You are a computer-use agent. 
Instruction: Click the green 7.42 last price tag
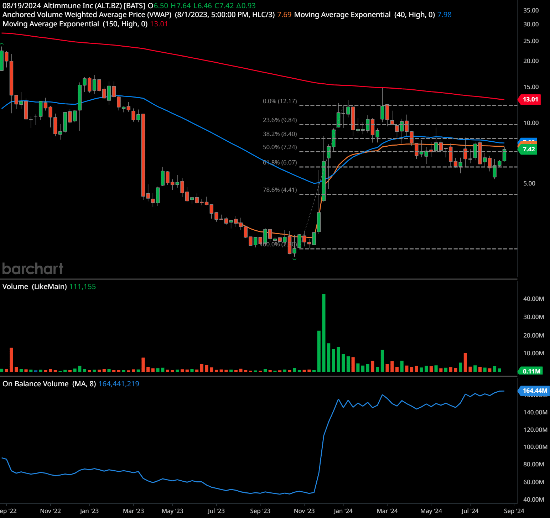pyautogui.click(x=528, y=149)
